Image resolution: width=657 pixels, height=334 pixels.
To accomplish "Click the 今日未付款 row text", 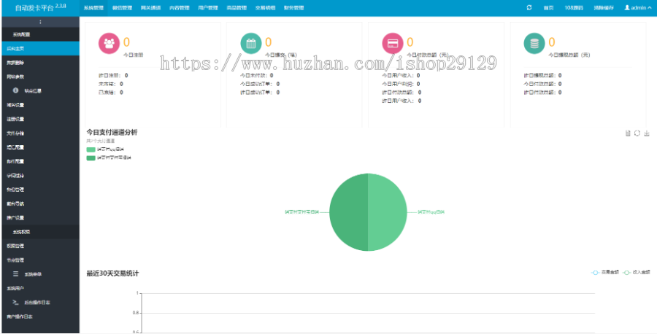I will 256,75.
